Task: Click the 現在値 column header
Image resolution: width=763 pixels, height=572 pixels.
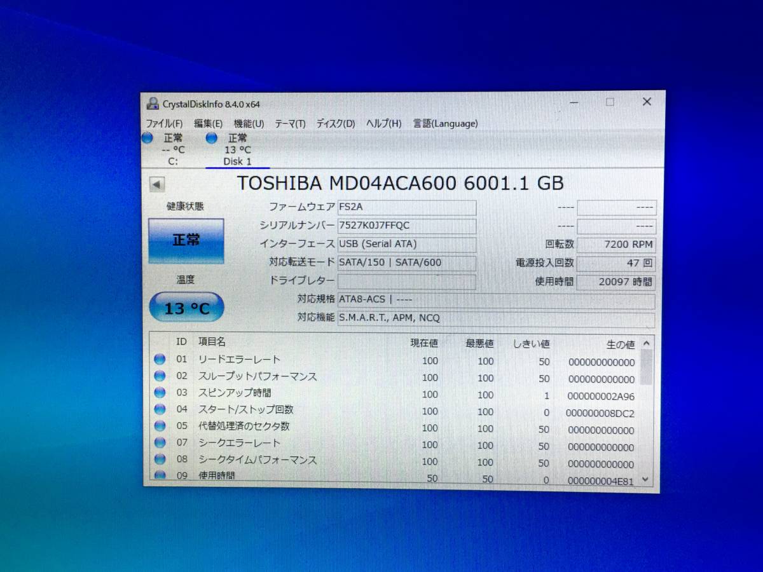Action: (424, 343)
